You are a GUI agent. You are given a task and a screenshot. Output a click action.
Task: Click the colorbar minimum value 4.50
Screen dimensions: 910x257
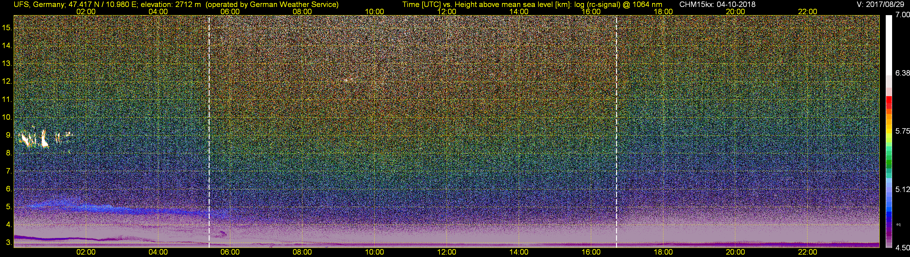pyautogui.click(x=903, y=248)
